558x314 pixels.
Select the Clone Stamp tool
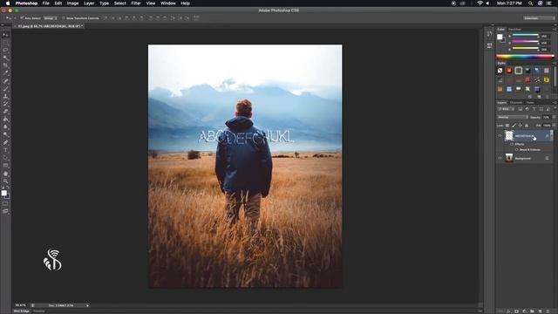click(x=5, y=96)
